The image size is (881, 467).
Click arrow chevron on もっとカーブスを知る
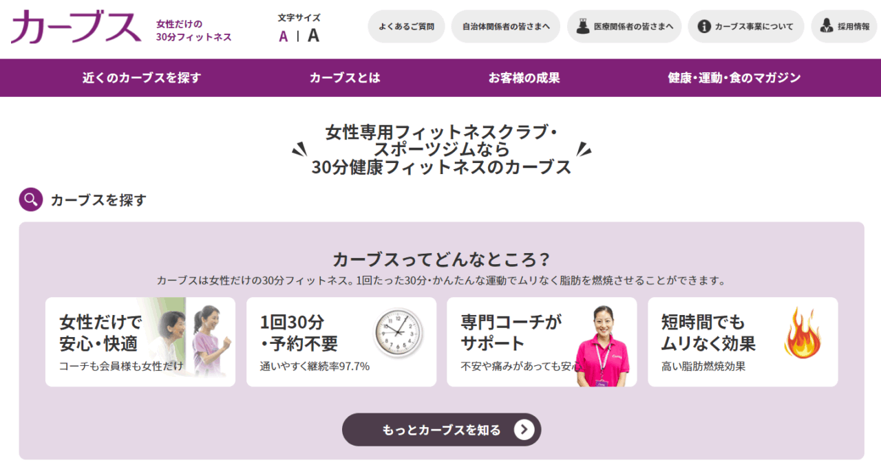point(524,430)
